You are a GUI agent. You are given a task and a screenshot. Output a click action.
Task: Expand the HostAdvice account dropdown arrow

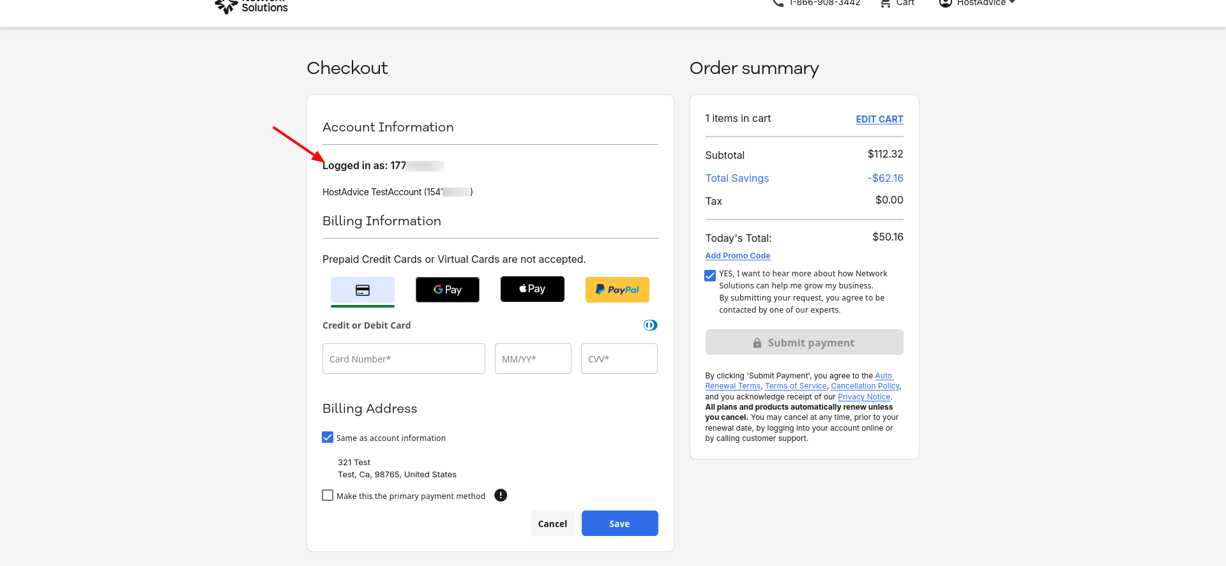1012,3
